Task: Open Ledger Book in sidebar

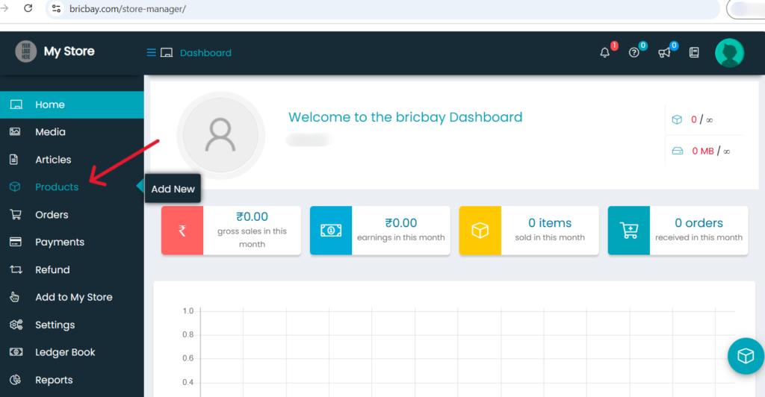Action: click(x=65, y=352)
